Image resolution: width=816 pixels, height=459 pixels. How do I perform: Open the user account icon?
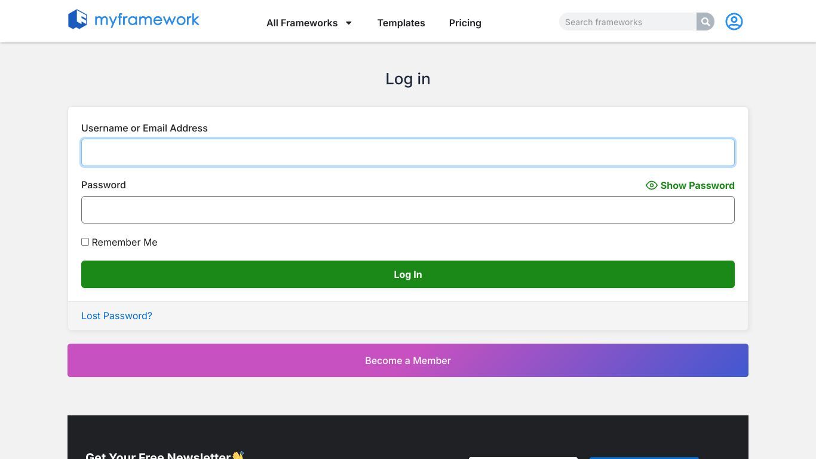pyautogui.click(x=734, y=22)
